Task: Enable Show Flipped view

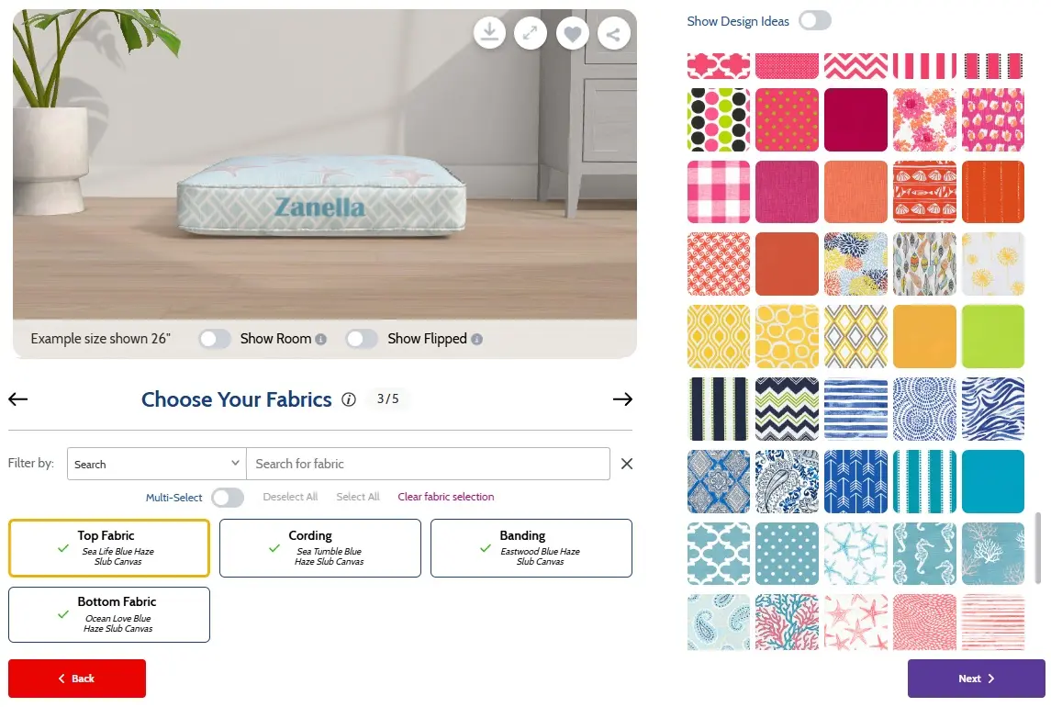Action: point(362,339)
